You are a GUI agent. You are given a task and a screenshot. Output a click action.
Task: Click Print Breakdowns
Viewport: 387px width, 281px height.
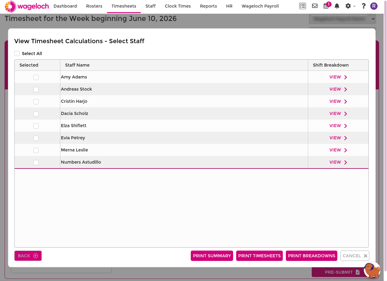pyautogui.click(x=311, y=256)
